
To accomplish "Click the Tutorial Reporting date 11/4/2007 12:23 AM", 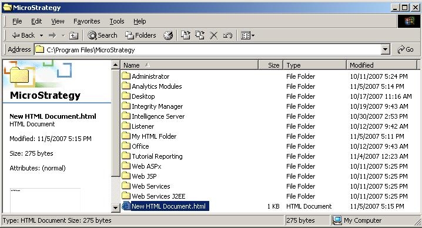I will [379, 156].
